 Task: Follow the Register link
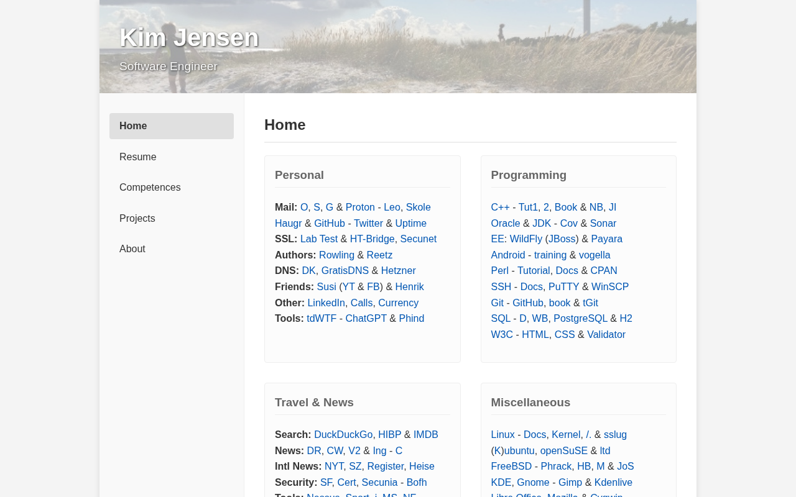coord(386,467)
